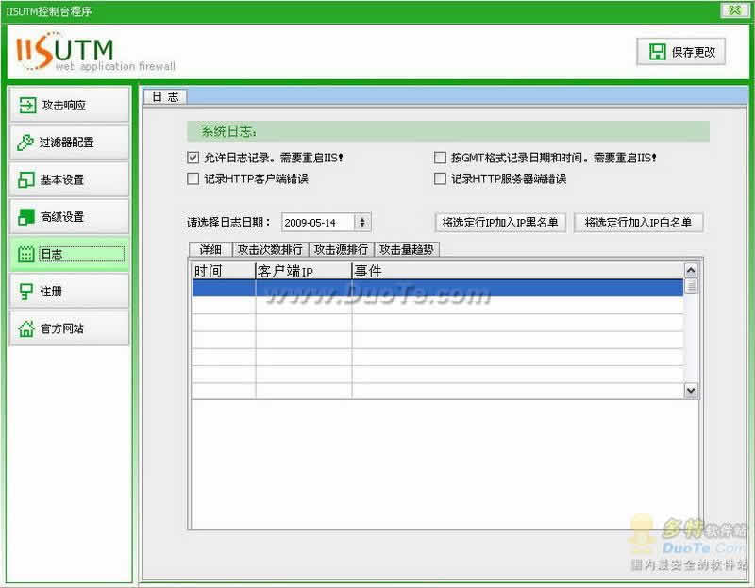Enable 记录HTTP服务器端错误 checkbox
The width and height of the screenshot is (755, 588).
[x=440, y=178]
